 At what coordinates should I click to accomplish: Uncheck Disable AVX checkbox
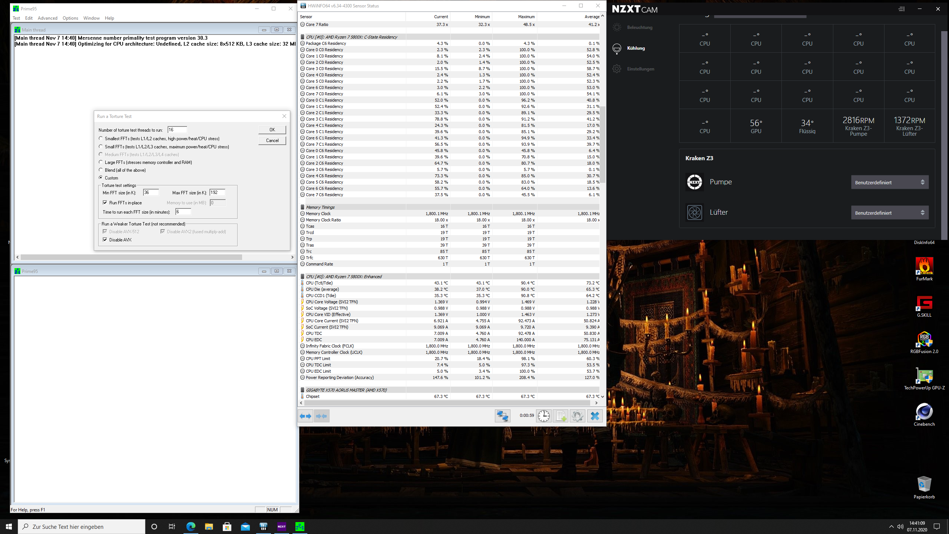[105, 240]
